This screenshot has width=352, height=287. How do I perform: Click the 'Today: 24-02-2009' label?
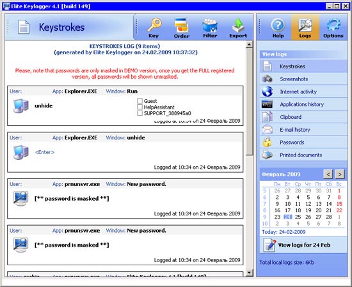[284, 232]
